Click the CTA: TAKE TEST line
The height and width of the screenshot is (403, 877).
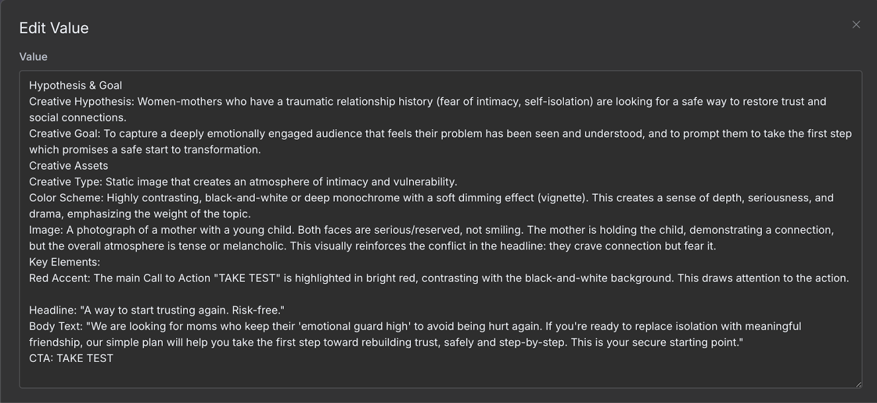tap(71, 358)
